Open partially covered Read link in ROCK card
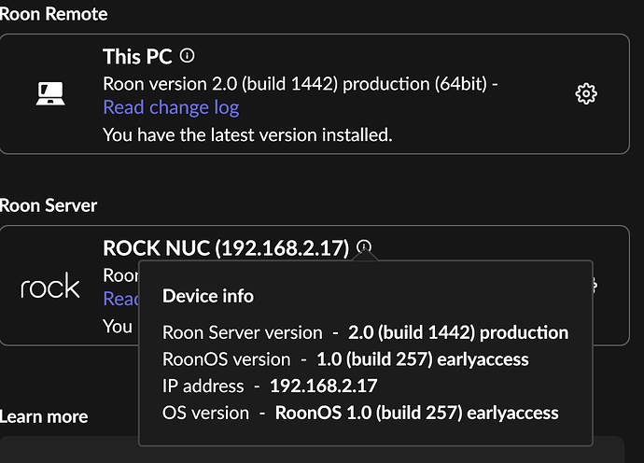644x463 pixels. tap(120, 299)
